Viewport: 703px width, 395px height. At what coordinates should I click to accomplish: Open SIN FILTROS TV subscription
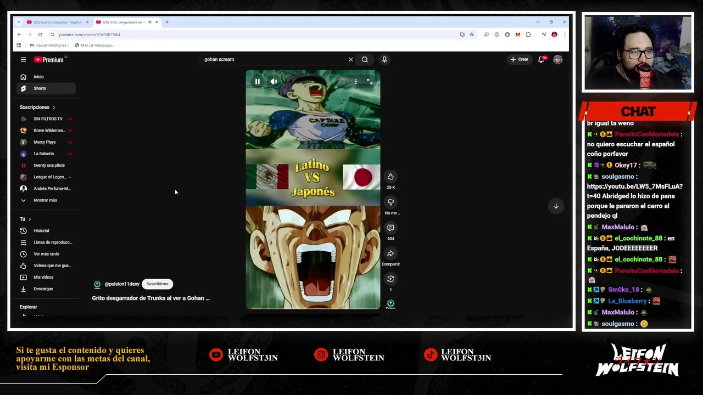pyautogui.click(x=46, y=119)
